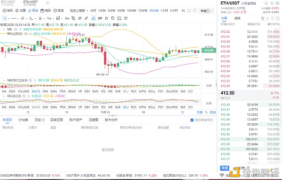Toggle auto scale (自动) option
Viewport: 282px width, 180px height.
tap(213, 112)
